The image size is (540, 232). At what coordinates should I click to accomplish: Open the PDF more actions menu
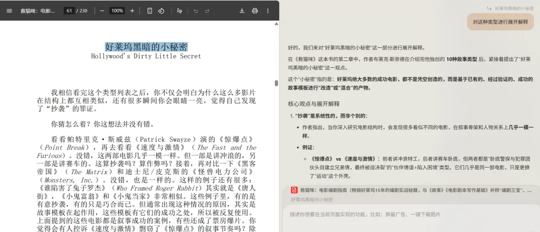pyautogui.click(x=268, y=10)
